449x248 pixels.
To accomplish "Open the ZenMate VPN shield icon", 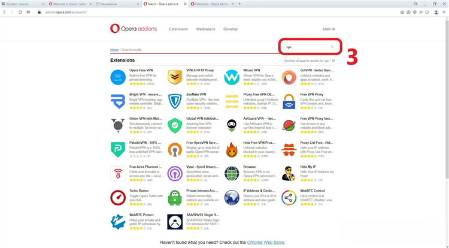I will tap(175, 101).
